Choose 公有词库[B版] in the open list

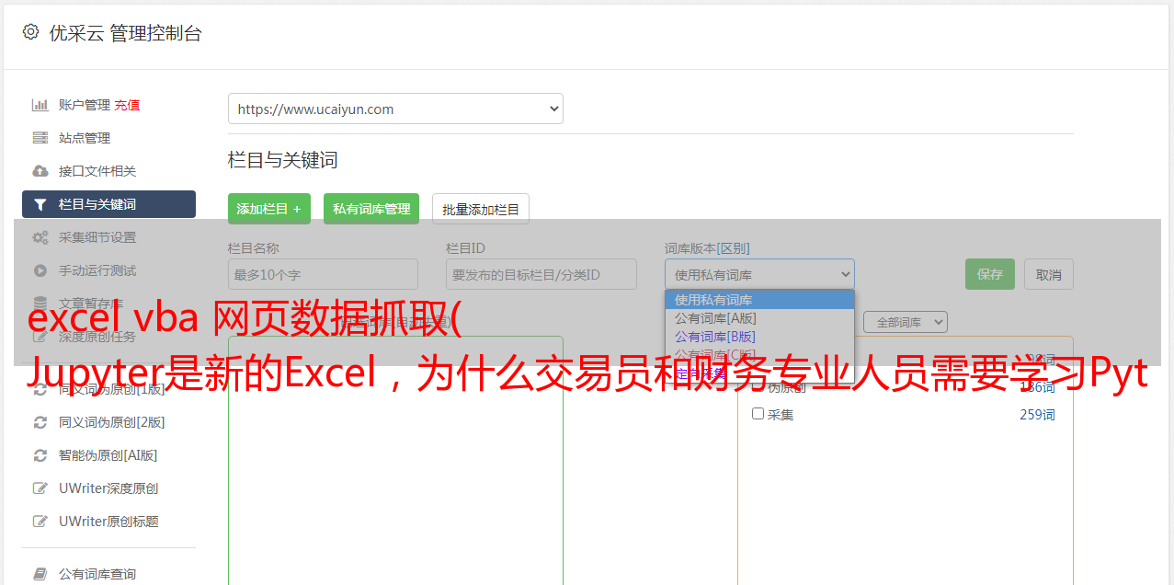[759, 337]
